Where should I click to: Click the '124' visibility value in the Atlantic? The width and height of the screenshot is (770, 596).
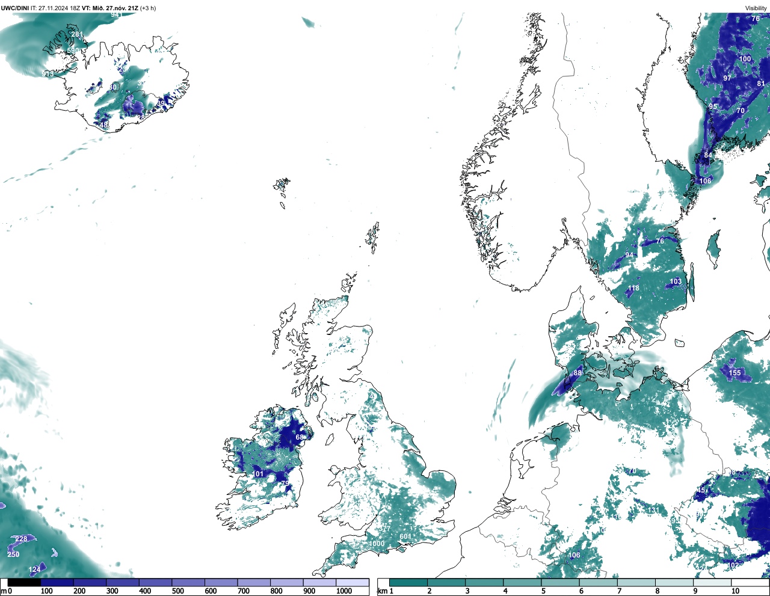pos(35,569)
